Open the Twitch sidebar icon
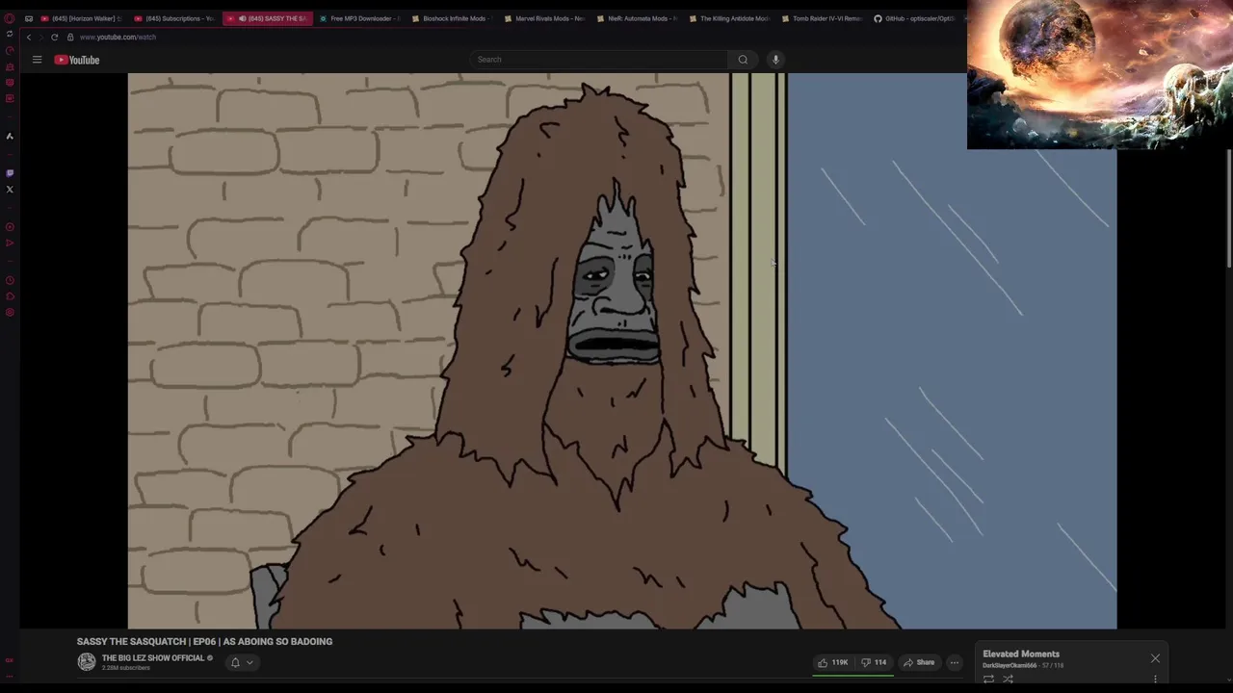The height and width of the screenshot is (693, 1233). point(10,173)
